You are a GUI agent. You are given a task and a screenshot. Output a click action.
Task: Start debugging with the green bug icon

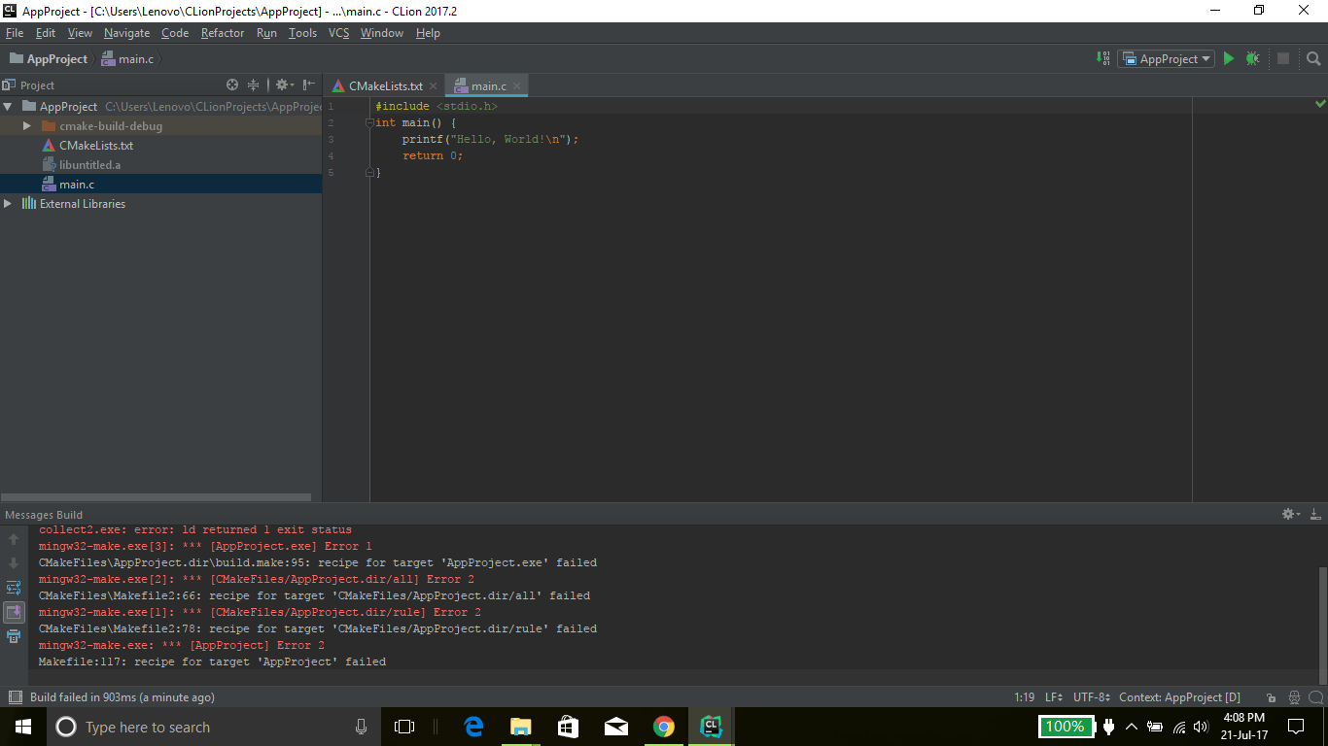coord(1252,59)
